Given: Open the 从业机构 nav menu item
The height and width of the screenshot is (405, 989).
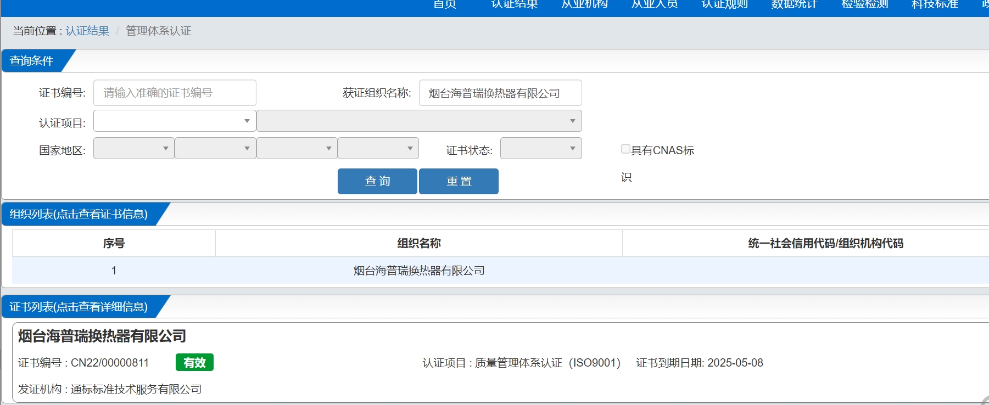Looking at the screenshot, I should click(x=584, y=4).
